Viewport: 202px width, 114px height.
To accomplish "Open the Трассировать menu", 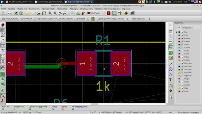I will pos(48,9).
